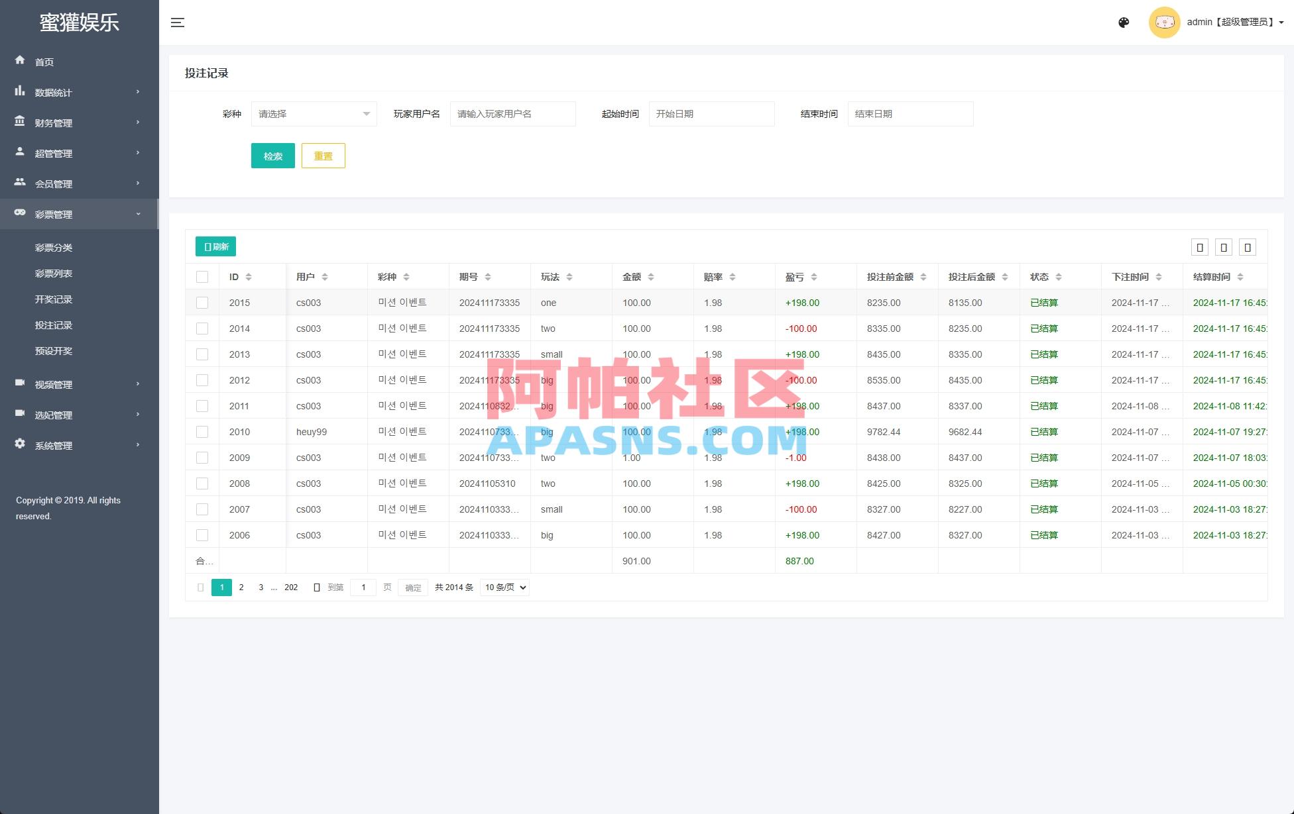This screenshot has width=1294, height=814.
Task: Open 视频管理 in the sidebar
Action: pos(53,384)
